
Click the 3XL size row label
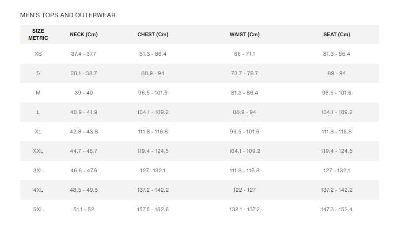[38, 171]
